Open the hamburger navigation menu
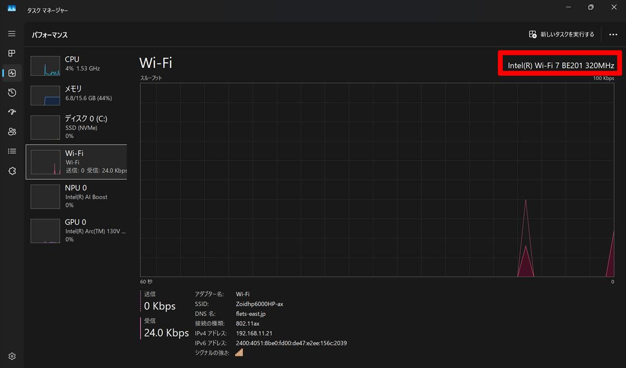Screen dimensions: 626x368 (12, 33)
